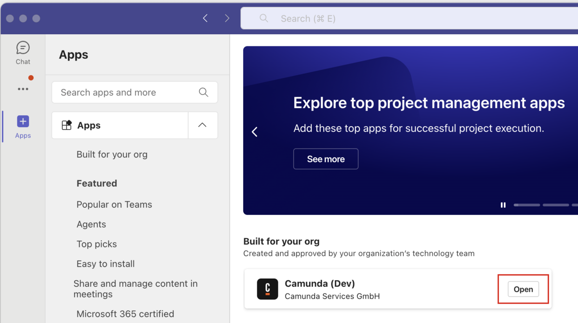Go to the previous carousel banner
Image resolution: width=578 pixels, height=323 pixels.
click(x=254, y=131)
